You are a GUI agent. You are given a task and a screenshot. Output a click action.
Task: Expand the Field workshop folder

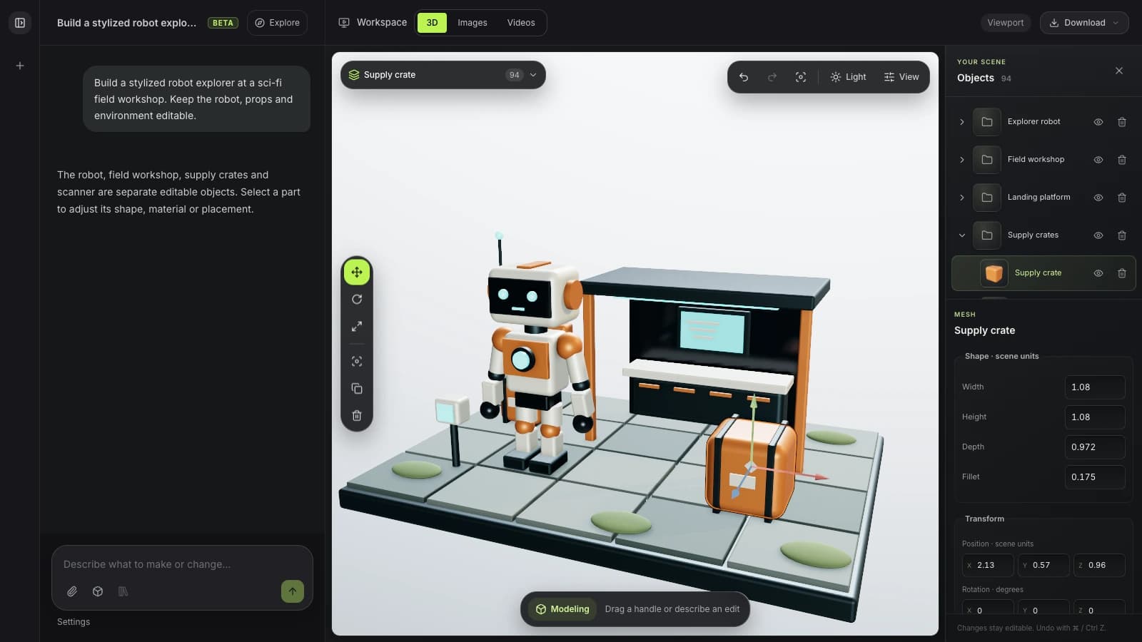pos(962,160)
